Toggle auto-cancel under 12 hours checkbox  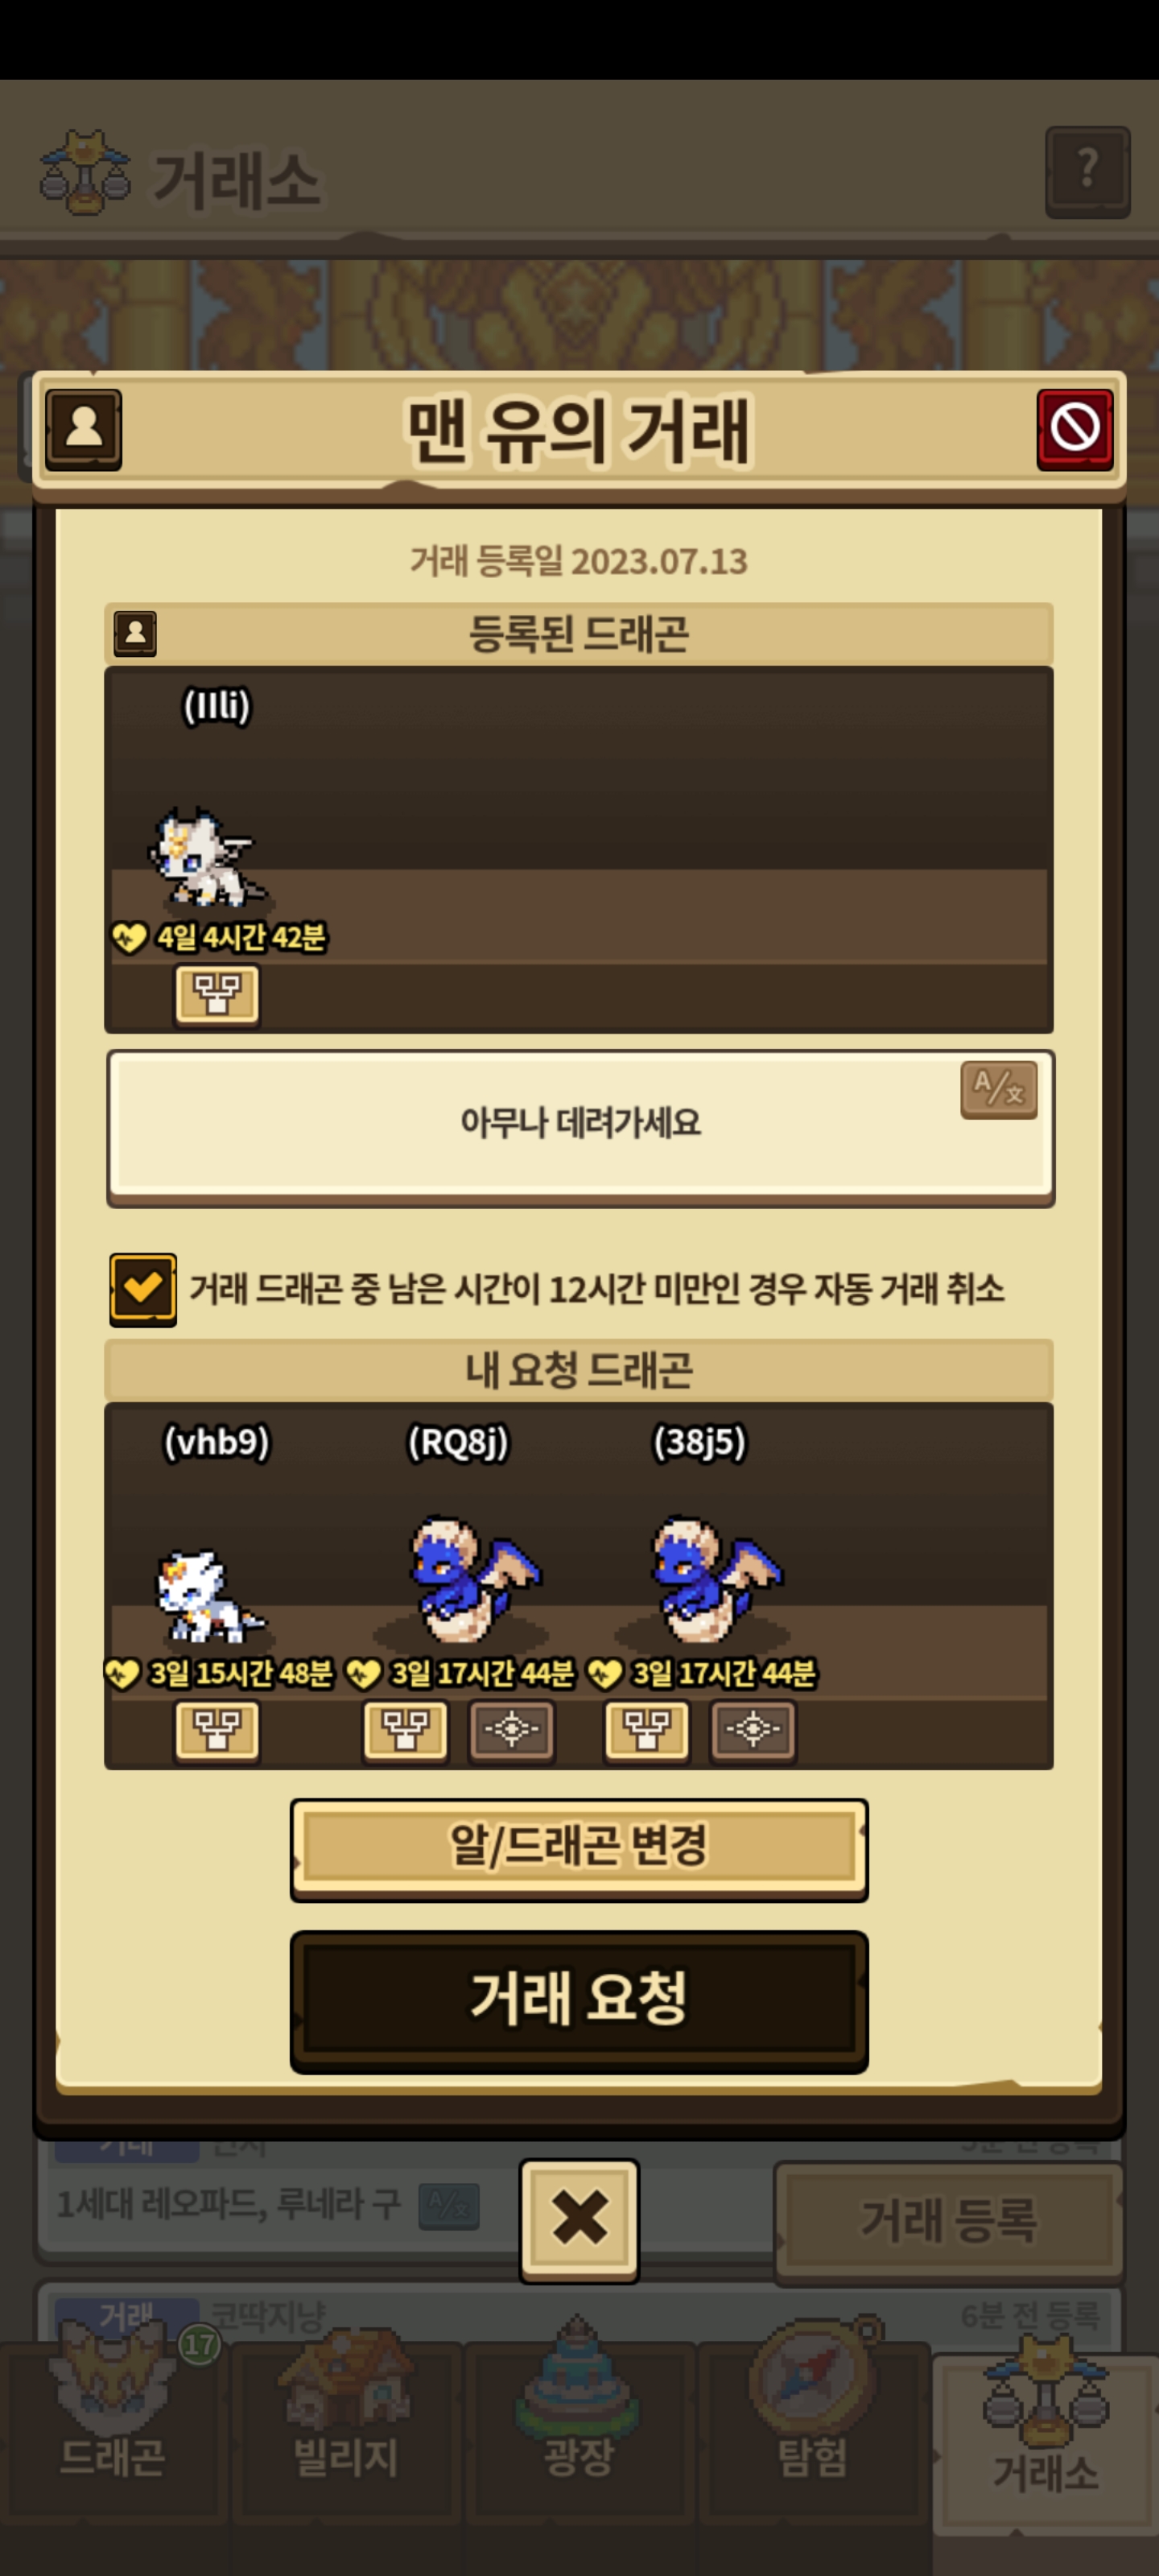(143, 1289)
